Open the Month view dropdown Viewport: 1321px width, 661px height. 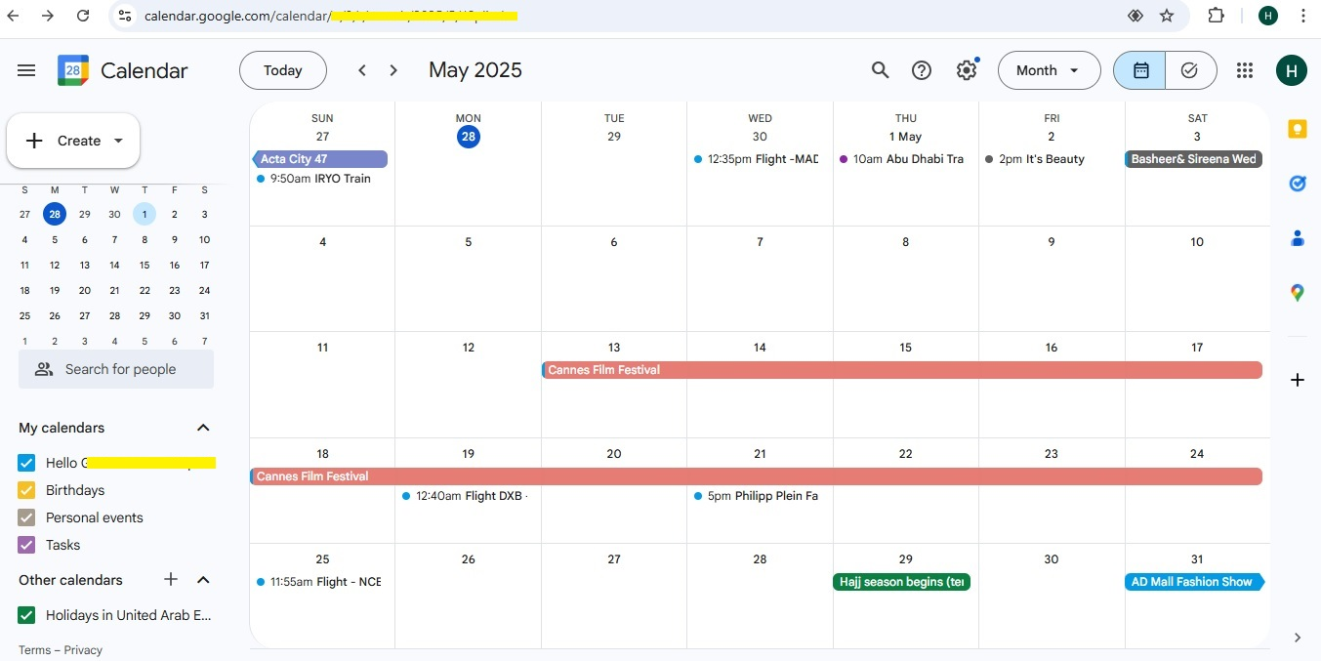(1049, 70)
